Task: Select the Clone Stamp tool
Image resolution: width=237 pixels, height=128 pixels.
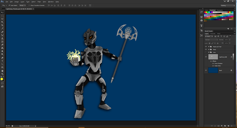Action: coord(2,38)
